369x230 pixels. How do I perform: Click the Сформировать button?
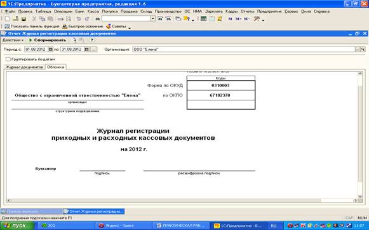(47, 40)
